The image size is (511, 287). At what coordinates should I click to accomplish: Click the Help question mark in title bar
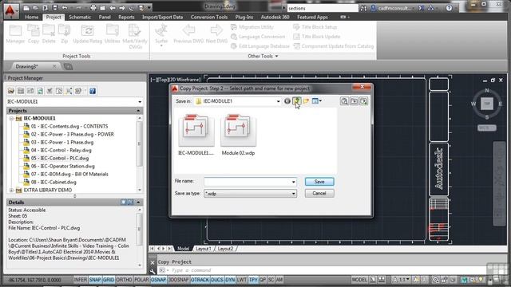click(449, 8)
